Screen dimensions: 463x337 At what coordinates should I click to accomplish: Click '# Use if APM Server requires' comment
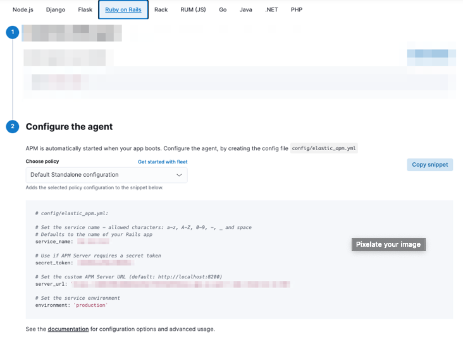click(x=98, y=256)
